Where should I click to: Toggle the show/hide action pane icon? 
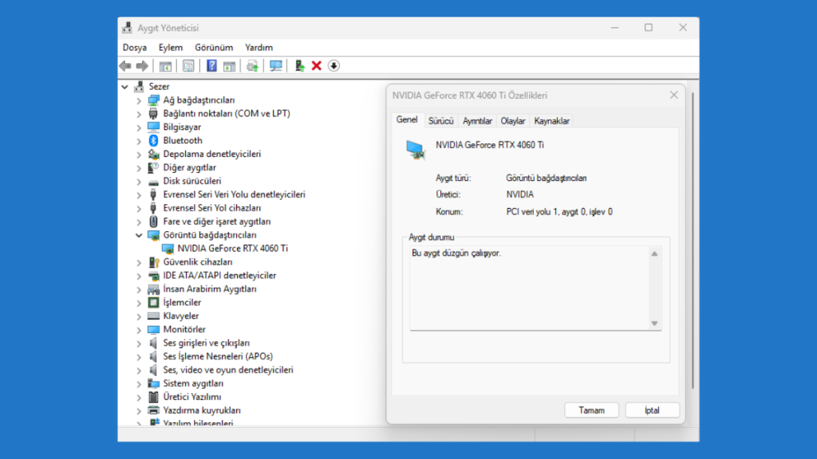tap(229, 66)
